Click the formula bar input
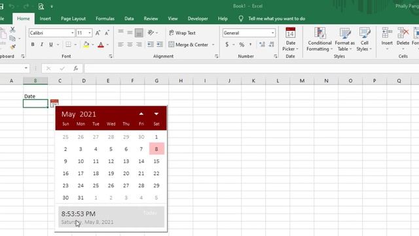419x236 pixels. 251,68
